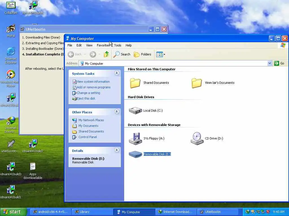289x216 pixels.
Task: Select Vimm lair's Documents folder
Action: point(213,83)
